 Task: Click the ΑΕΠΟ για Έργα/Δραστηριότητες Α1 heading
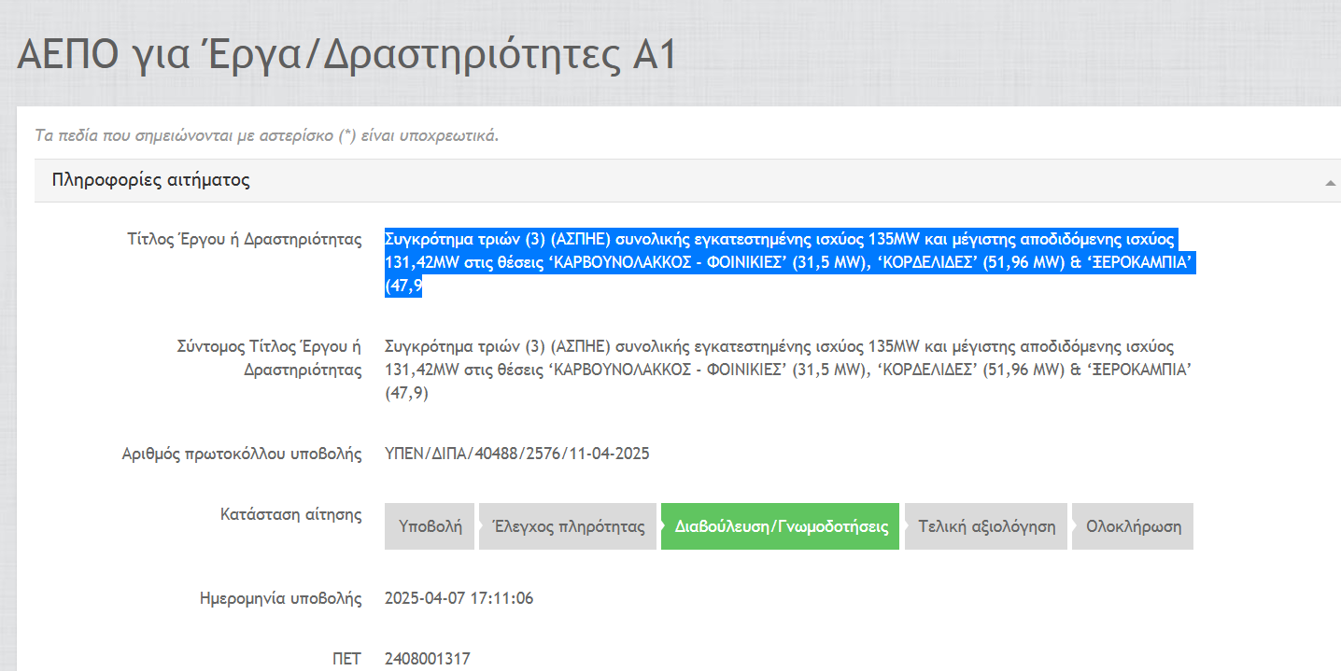(346, 56)
